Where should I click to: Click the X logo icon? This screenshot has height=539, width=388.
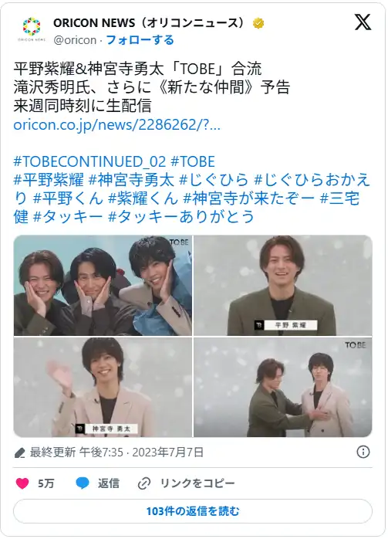[x=363, y=22]
